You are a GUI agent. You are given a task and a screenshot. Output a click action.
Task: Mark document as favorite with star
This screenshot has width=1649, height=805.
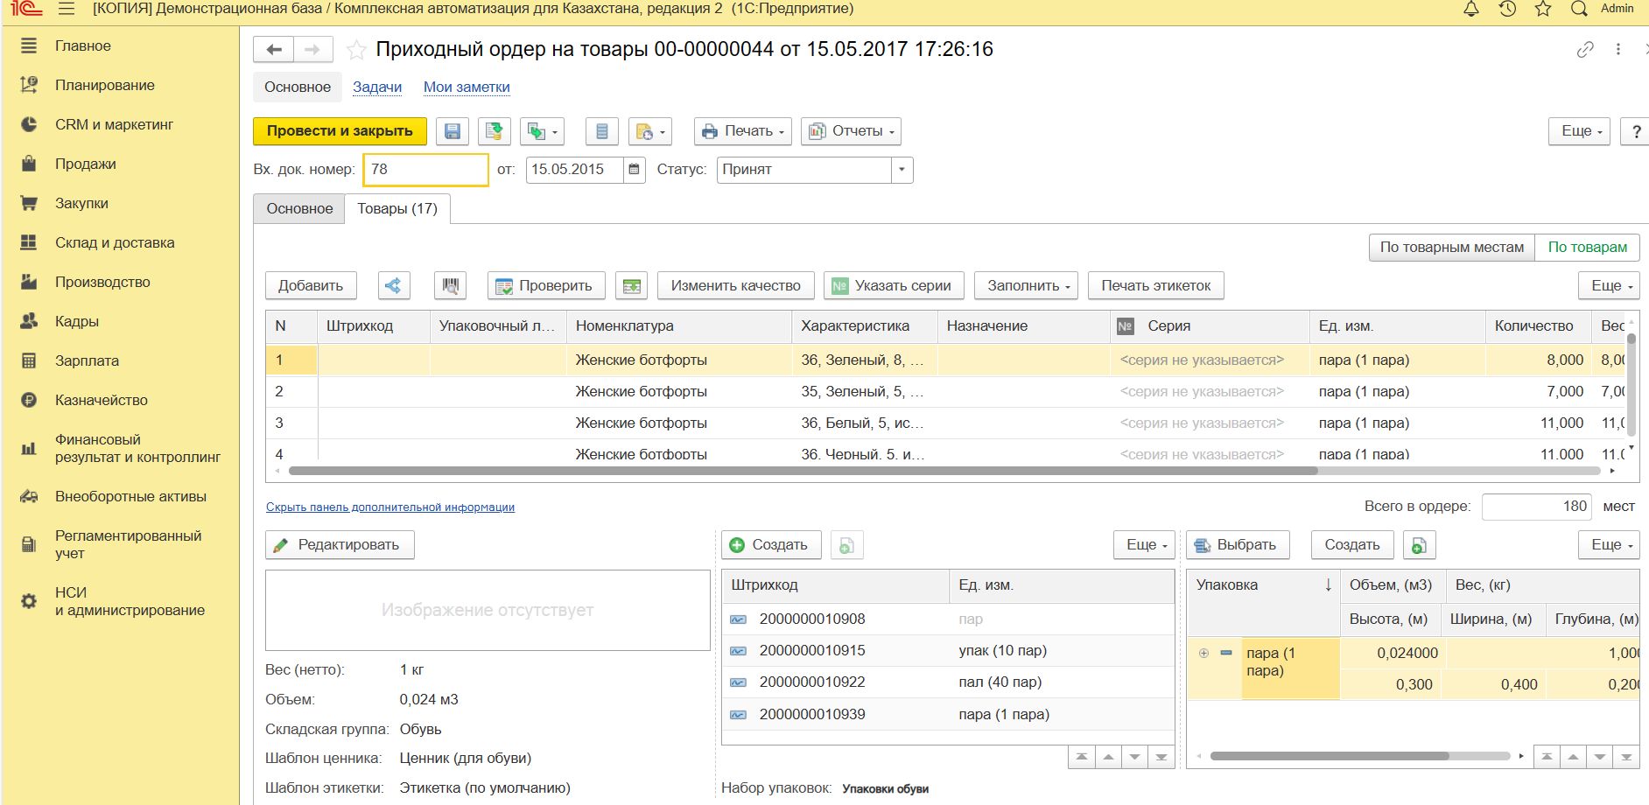356,50
